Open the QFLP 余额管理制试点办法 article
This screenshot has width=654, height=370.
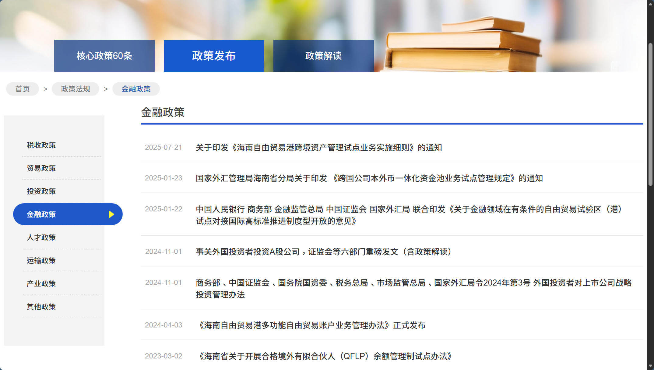tap(325, 356)
